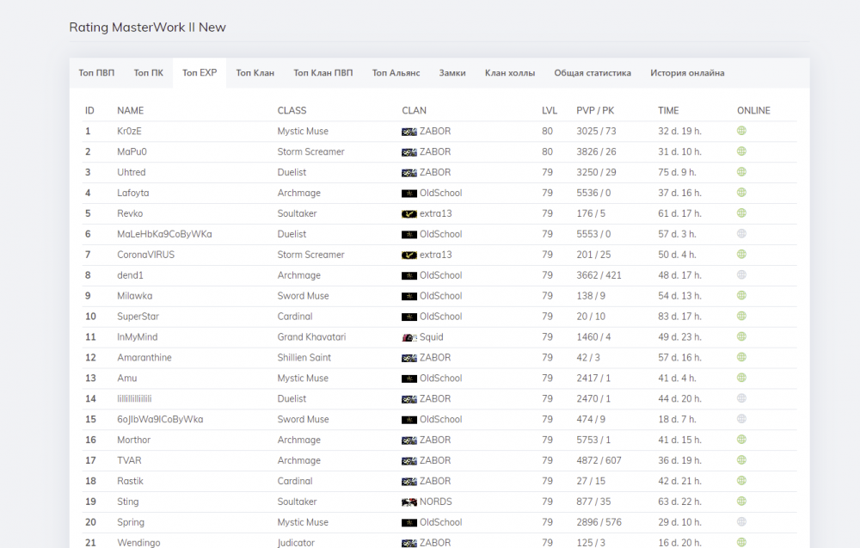The height and width of the screenshot is (548, 860).
Task: Click the LVL column header
Action: point(550,110)
